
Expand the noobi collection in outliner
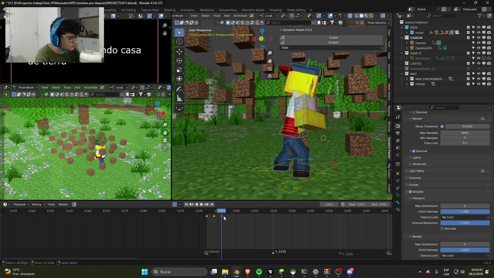(x=407, y=33)
